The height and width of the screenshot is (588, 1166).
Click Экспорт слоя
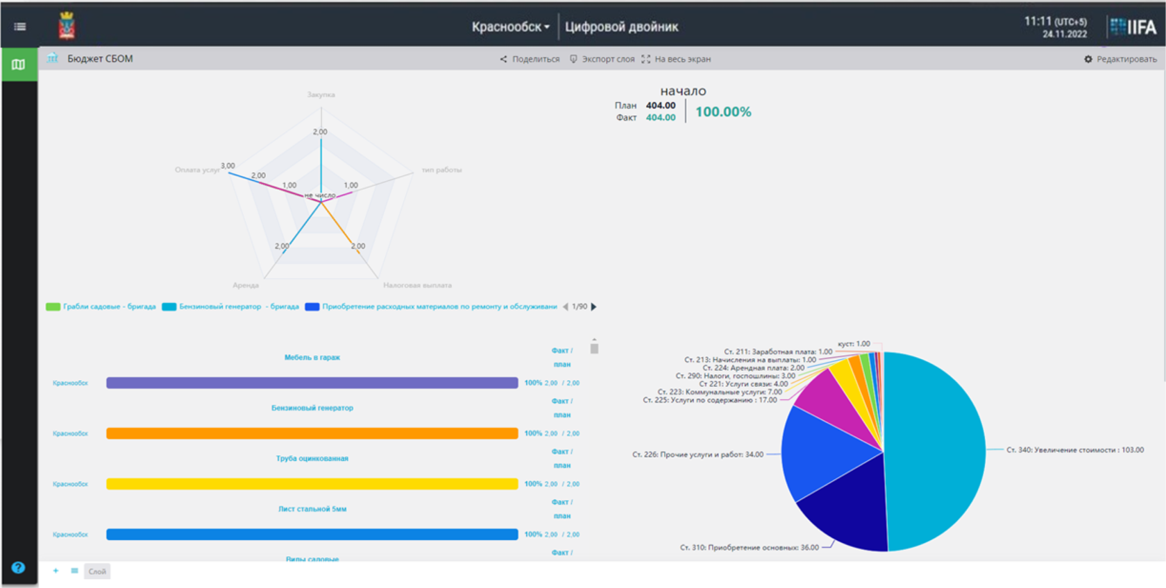(x=602, y=59)
